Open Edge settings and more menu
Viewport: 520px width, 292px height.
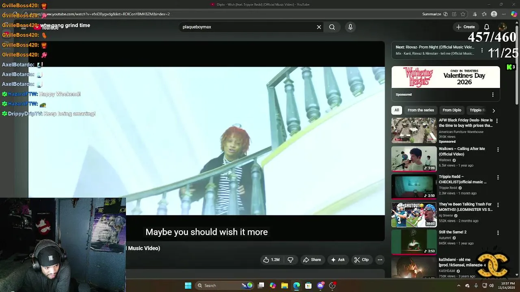point(504,14)
